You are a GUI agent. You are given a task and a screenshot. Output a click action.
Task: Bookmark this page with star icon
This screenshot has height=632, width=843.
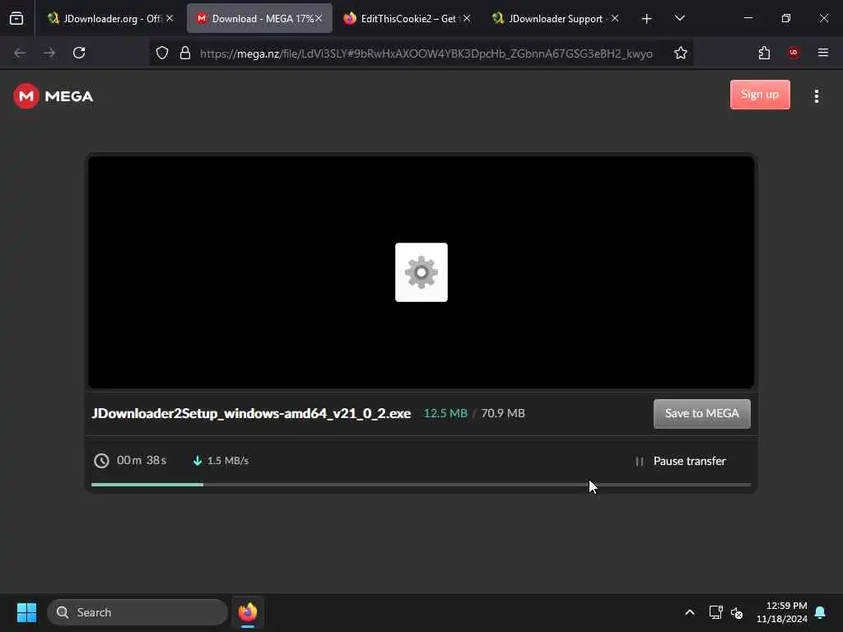(x=681, y=53)
